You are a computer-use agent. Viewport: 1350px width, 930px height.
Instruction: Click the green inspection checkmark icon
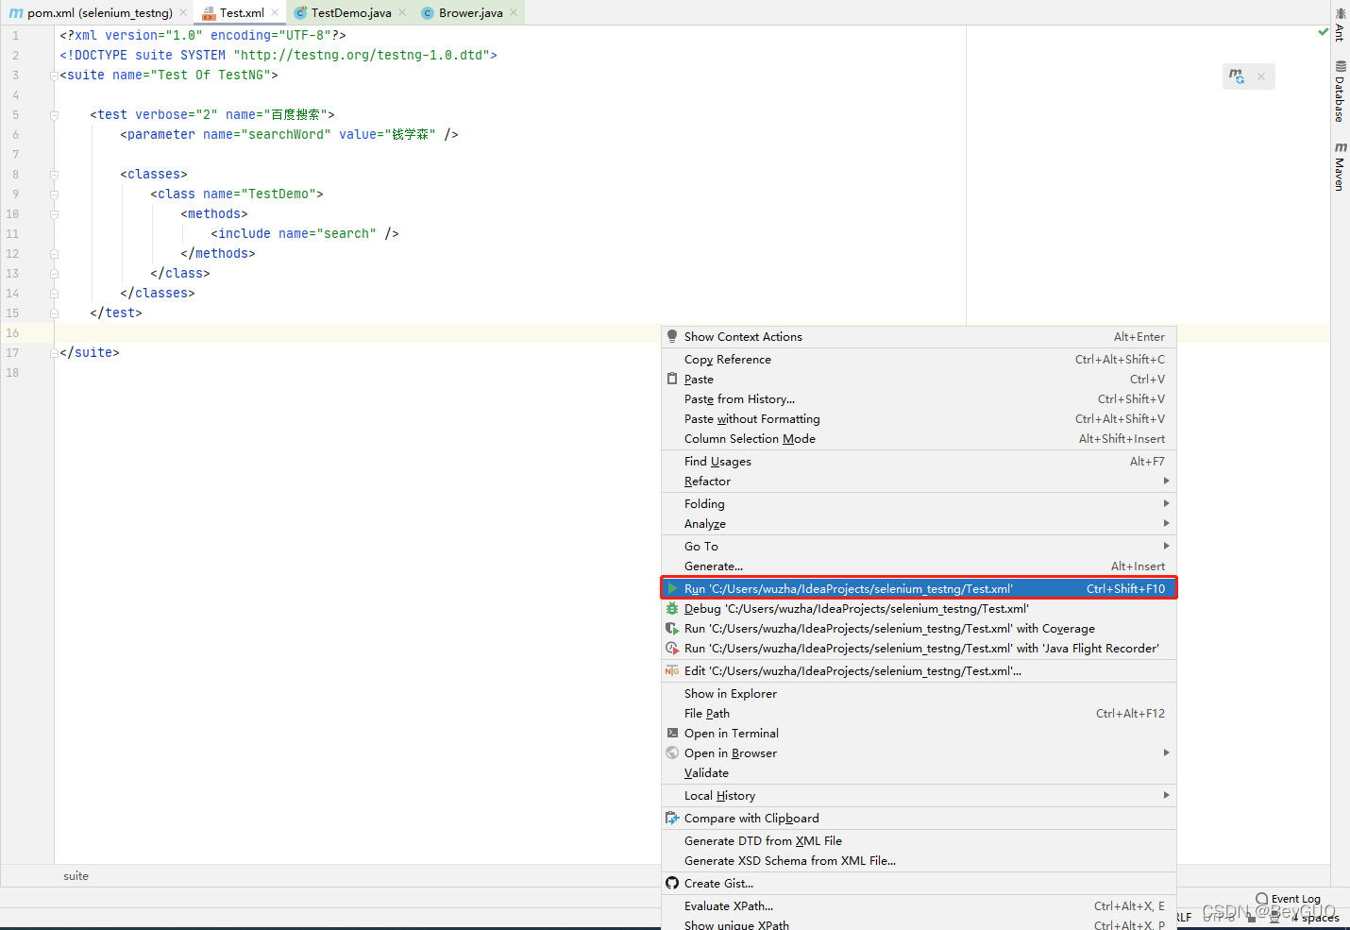(x=1323, y=32)
